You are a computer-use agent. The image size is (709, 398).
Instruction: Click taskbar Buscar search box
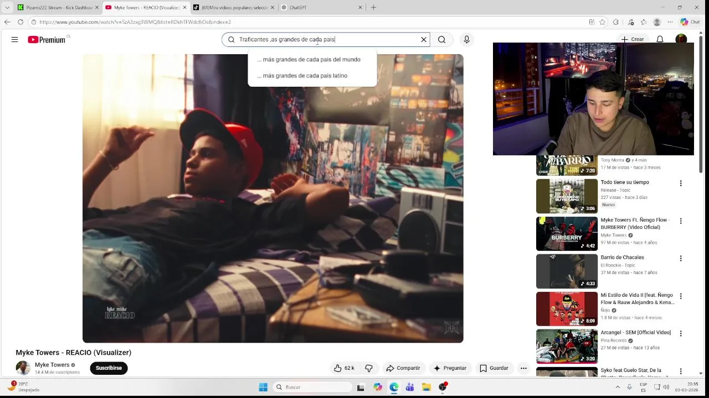point(311,387)
